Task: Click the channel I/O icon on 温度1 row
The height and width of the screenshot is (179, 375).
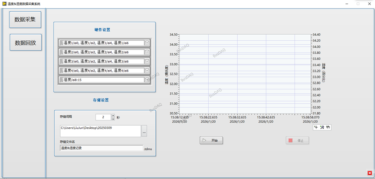Action: (61, 43)
